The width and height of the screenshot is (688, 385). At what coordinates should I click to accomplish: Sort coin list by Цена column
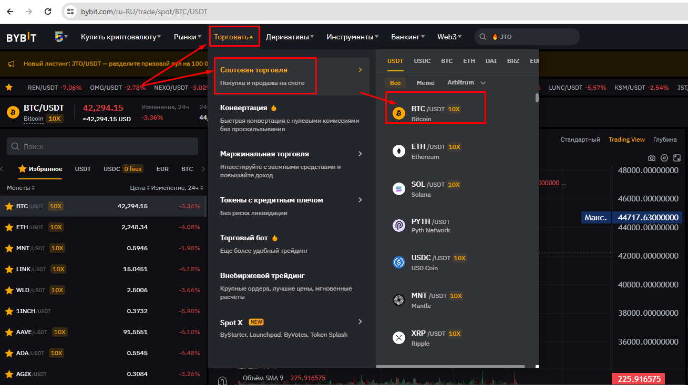tap(140, 188)
